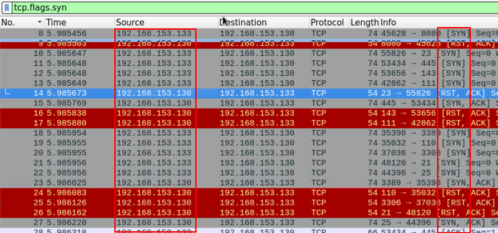Click the sort arrow in No. column header
The image size is (498, 233).
[40, 23]
